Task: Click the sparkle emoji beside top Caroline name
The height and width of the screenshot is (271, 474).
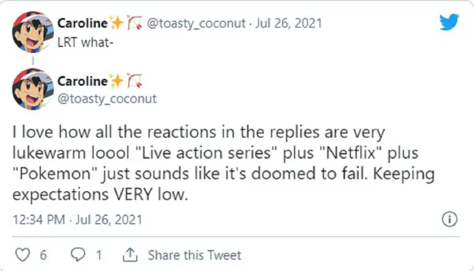Action: coord(116,23)
